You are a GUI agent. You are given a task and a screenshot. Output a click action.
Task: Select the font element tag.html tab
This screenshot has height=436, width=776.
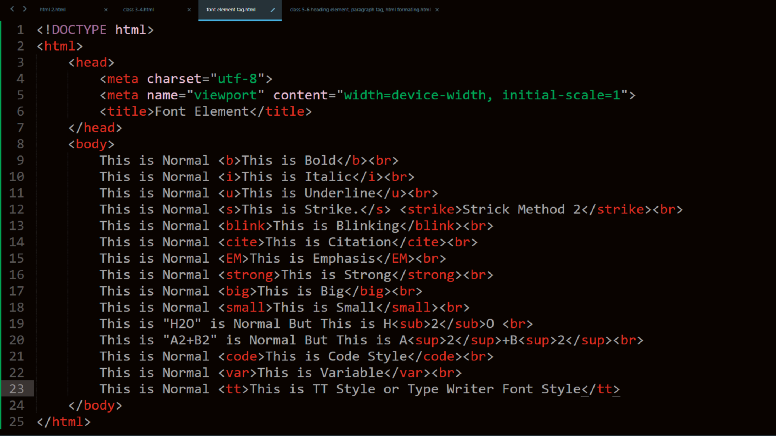[x=231, y=10]
